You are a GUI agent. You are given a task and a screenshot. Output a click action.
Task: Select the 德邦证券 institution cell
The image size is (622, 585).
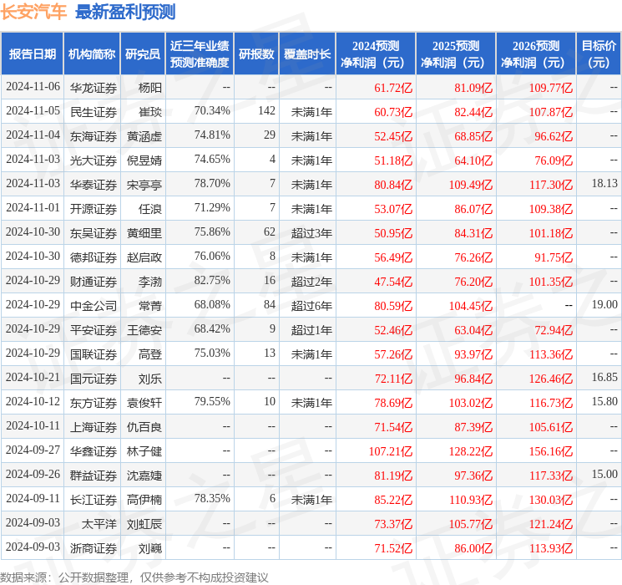click(94, 257)
